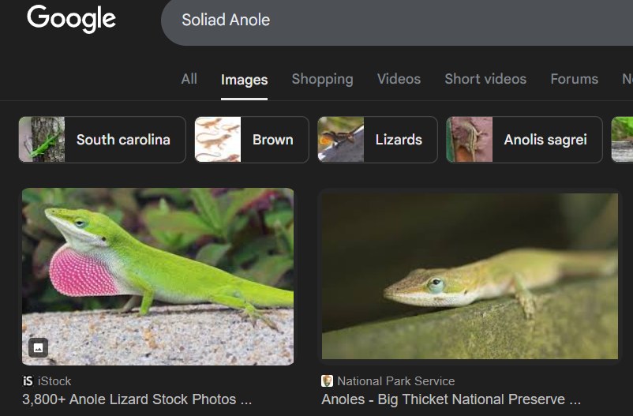Open the National Park Service source link
The height and width of the screenshot is (416, 633).
click(395, 380)
